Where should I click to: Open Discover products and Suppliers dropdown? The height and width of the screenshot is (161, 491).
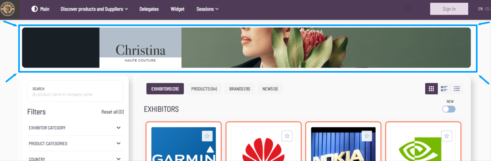[94, 9]
